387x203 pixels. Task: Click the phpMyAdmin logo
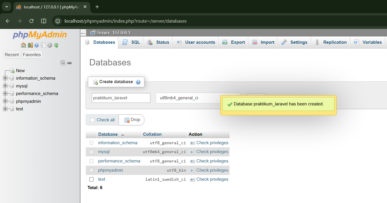coord(40,35)
